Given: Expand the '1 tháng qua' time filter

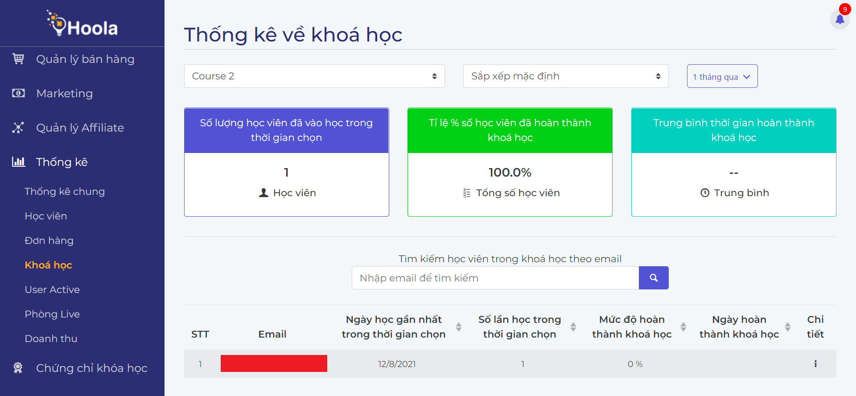Looking at the screenshot, I should tap(722, 77).
